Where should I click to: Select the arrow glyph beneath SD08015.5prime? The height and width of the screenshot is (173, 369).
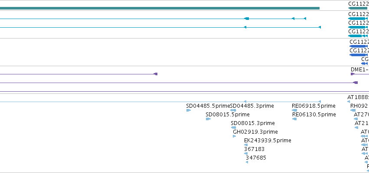[x=208, y=119]
